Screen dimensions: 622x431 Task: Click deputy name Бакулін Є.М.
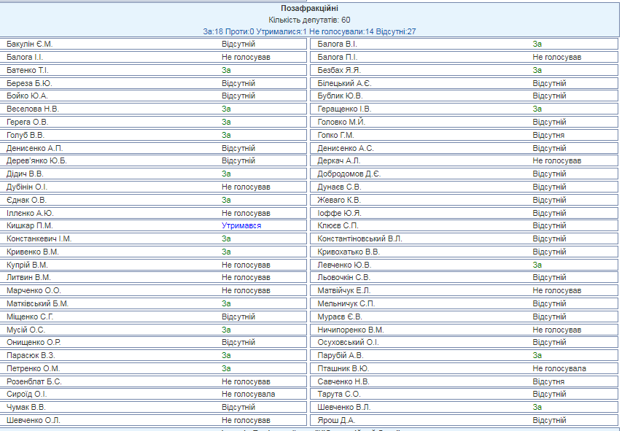point(30,44)
